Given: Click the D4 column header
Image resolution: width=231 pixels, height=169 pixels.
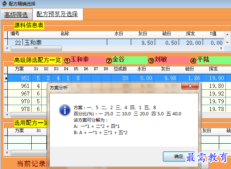Looking at the screenshot, I should click(66, 69).
